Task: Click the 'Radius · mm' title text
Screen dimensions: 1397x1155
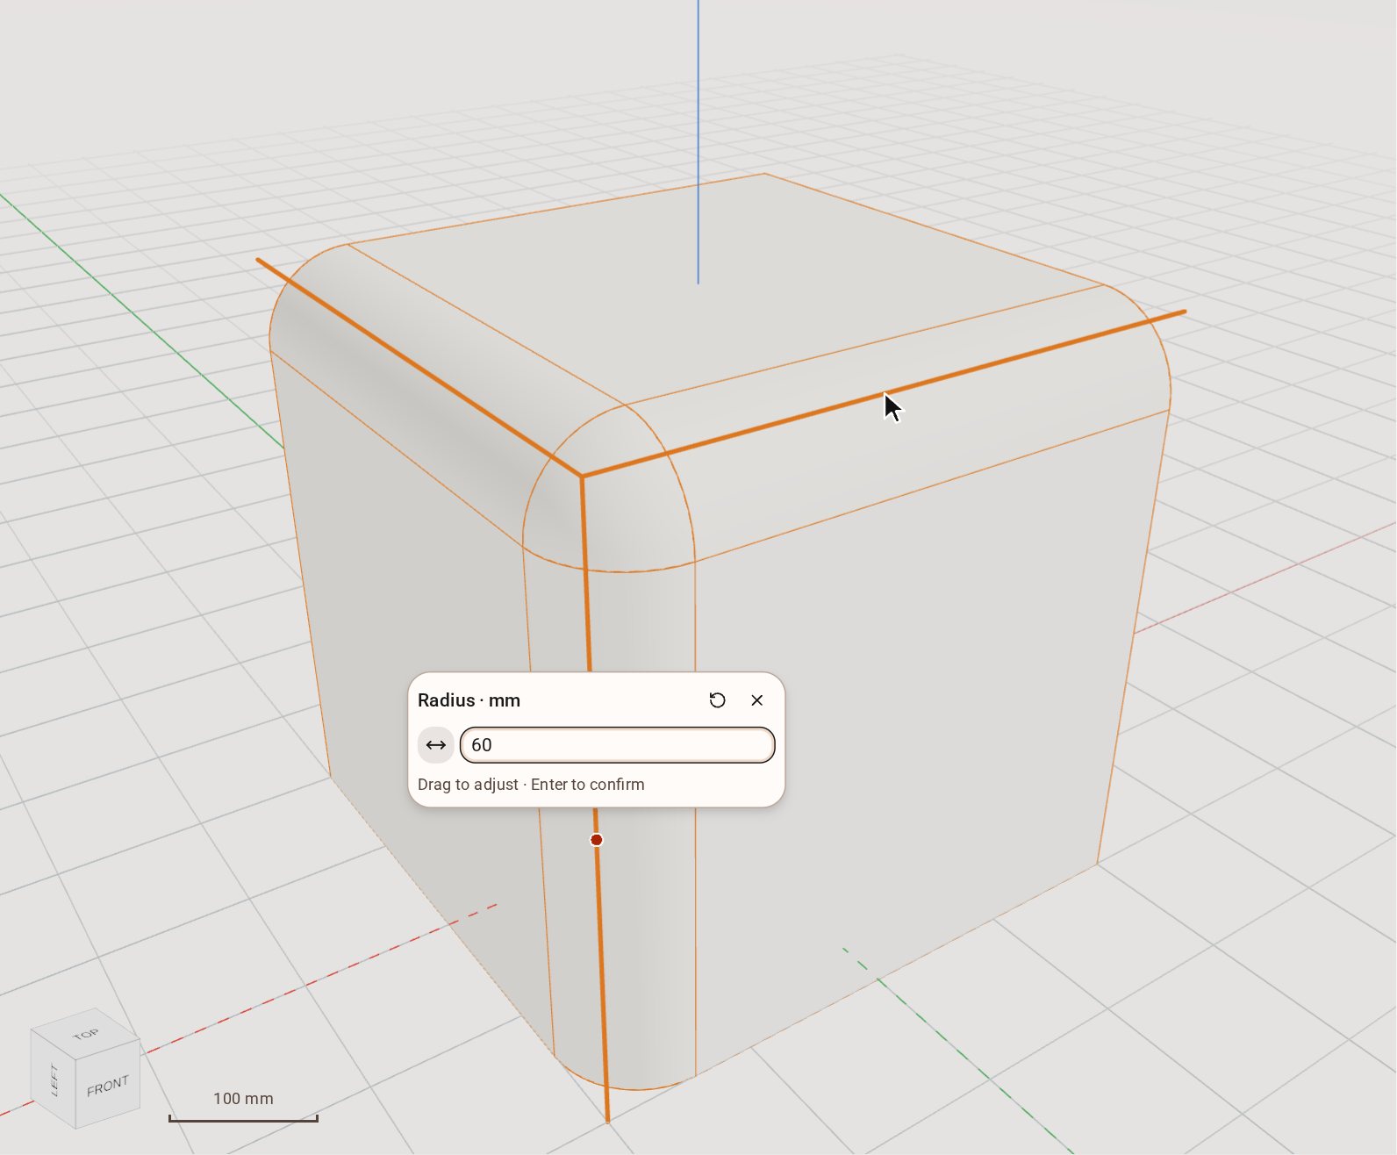Action: click(469, 700)
